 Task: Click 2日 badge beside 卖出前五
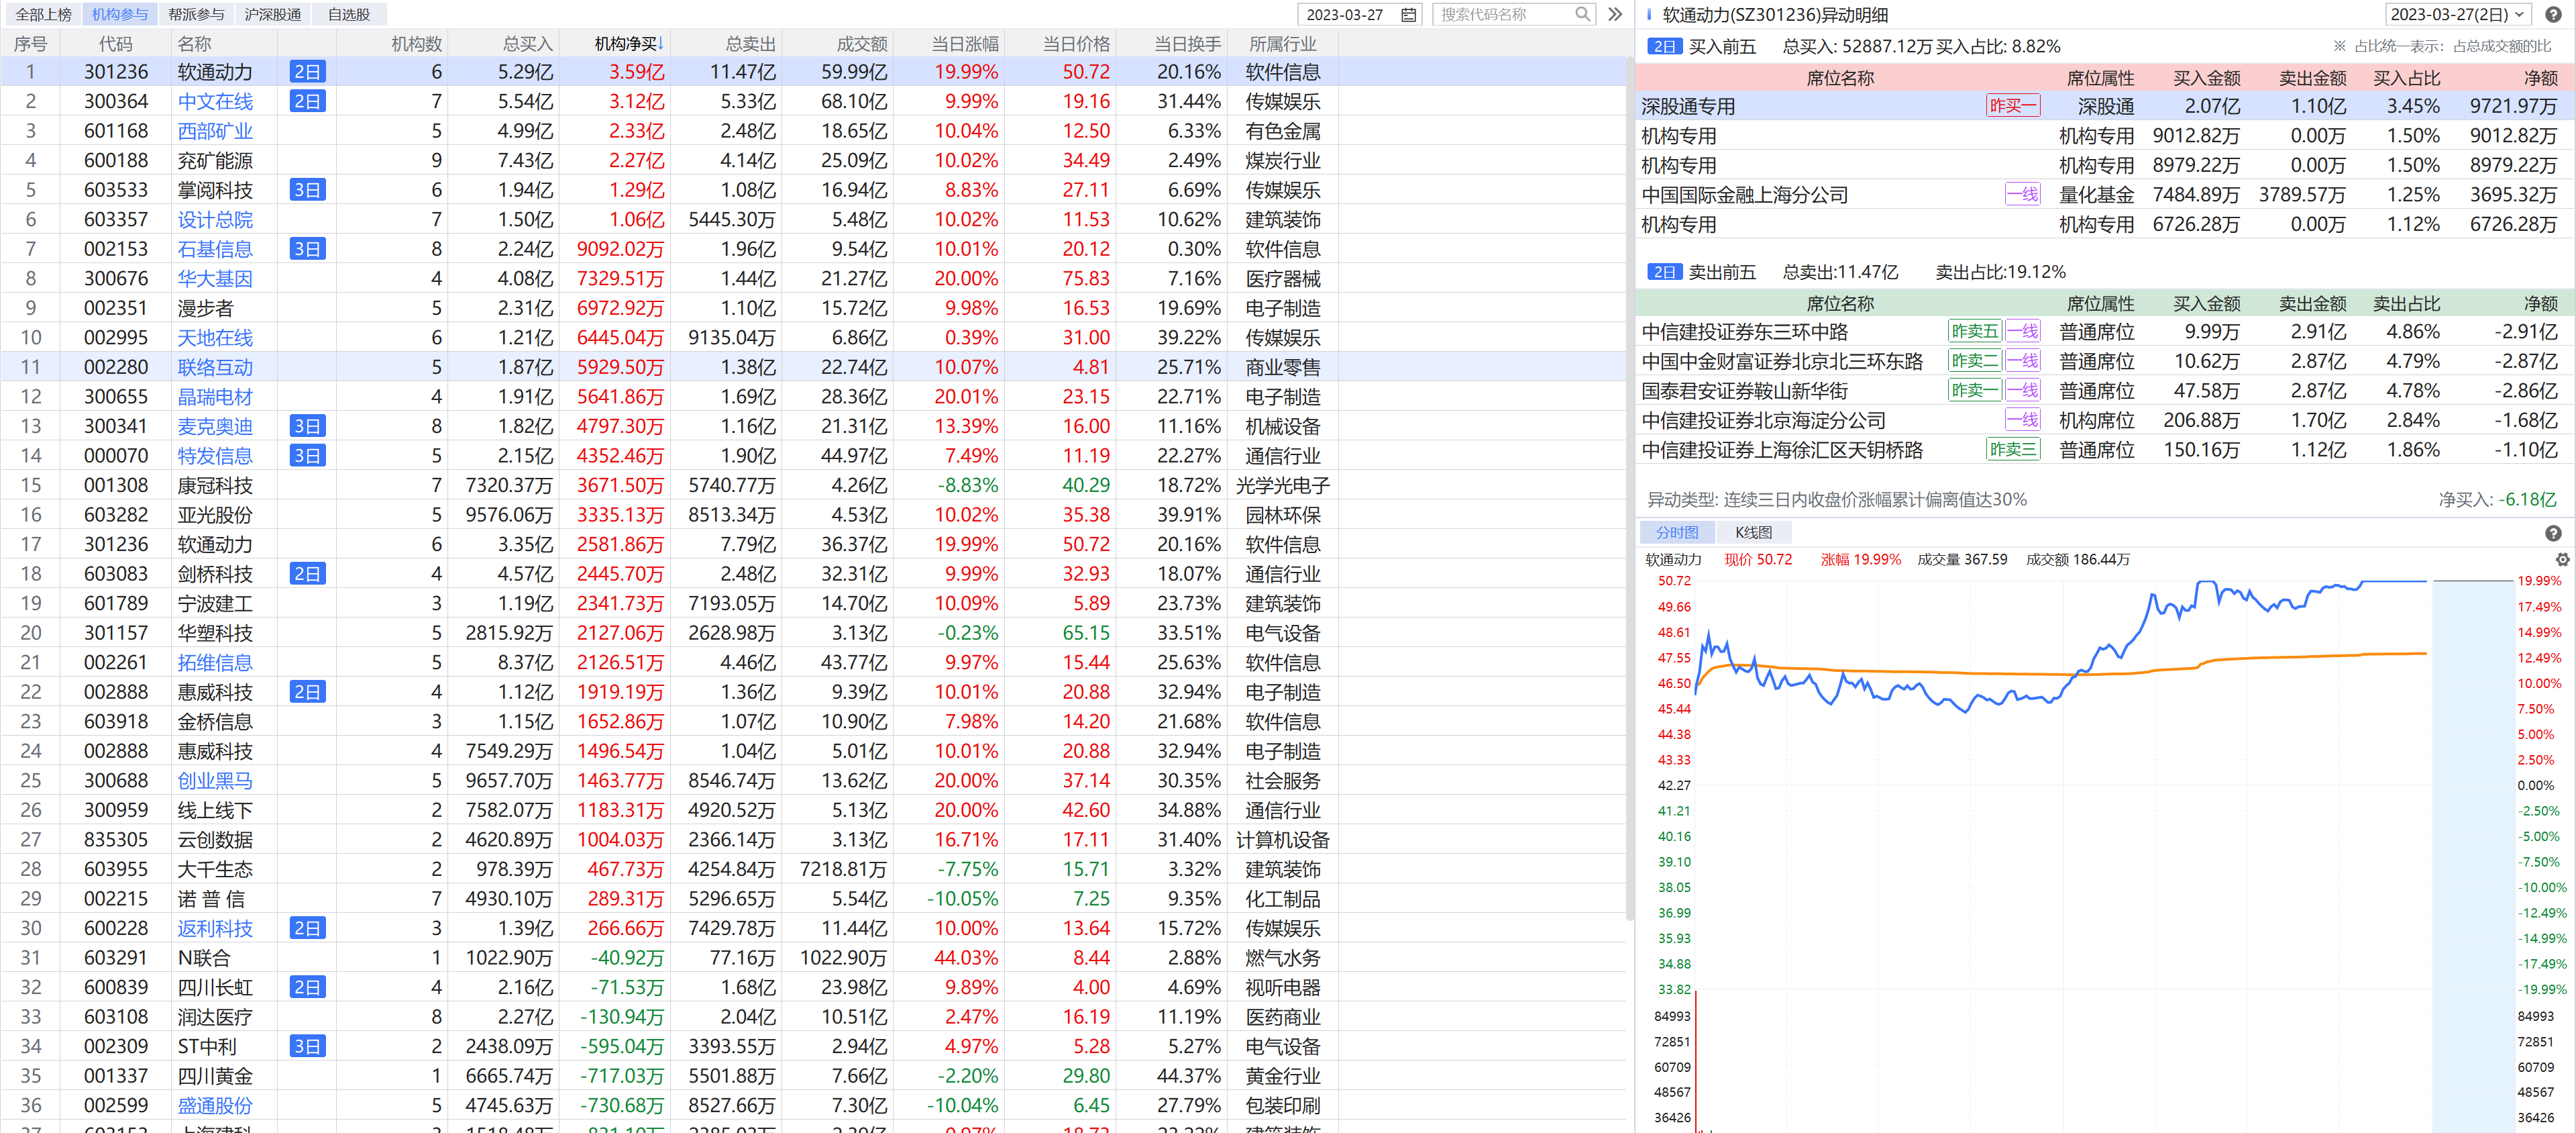pyautogui.click(x=1664, y=273)
